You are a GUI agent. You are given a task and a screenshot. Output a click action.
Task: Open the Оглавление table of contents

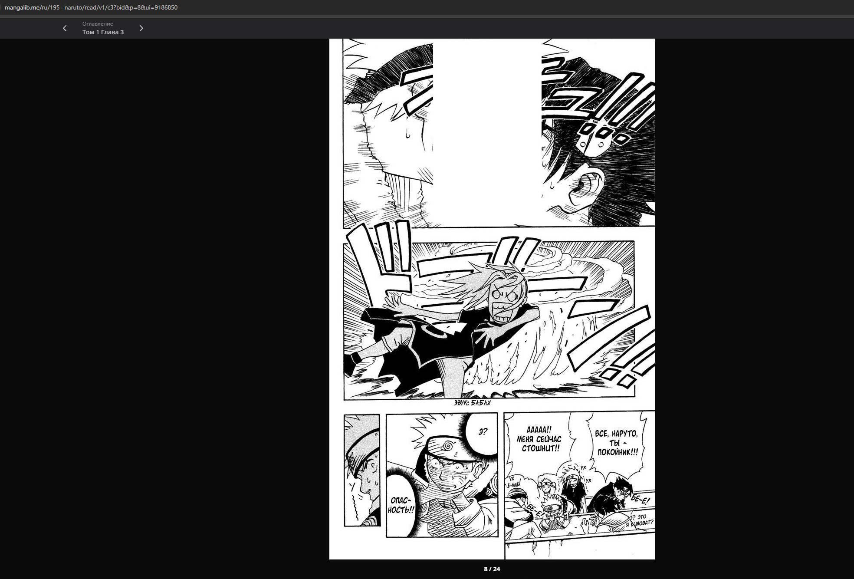tap(98, 24)
